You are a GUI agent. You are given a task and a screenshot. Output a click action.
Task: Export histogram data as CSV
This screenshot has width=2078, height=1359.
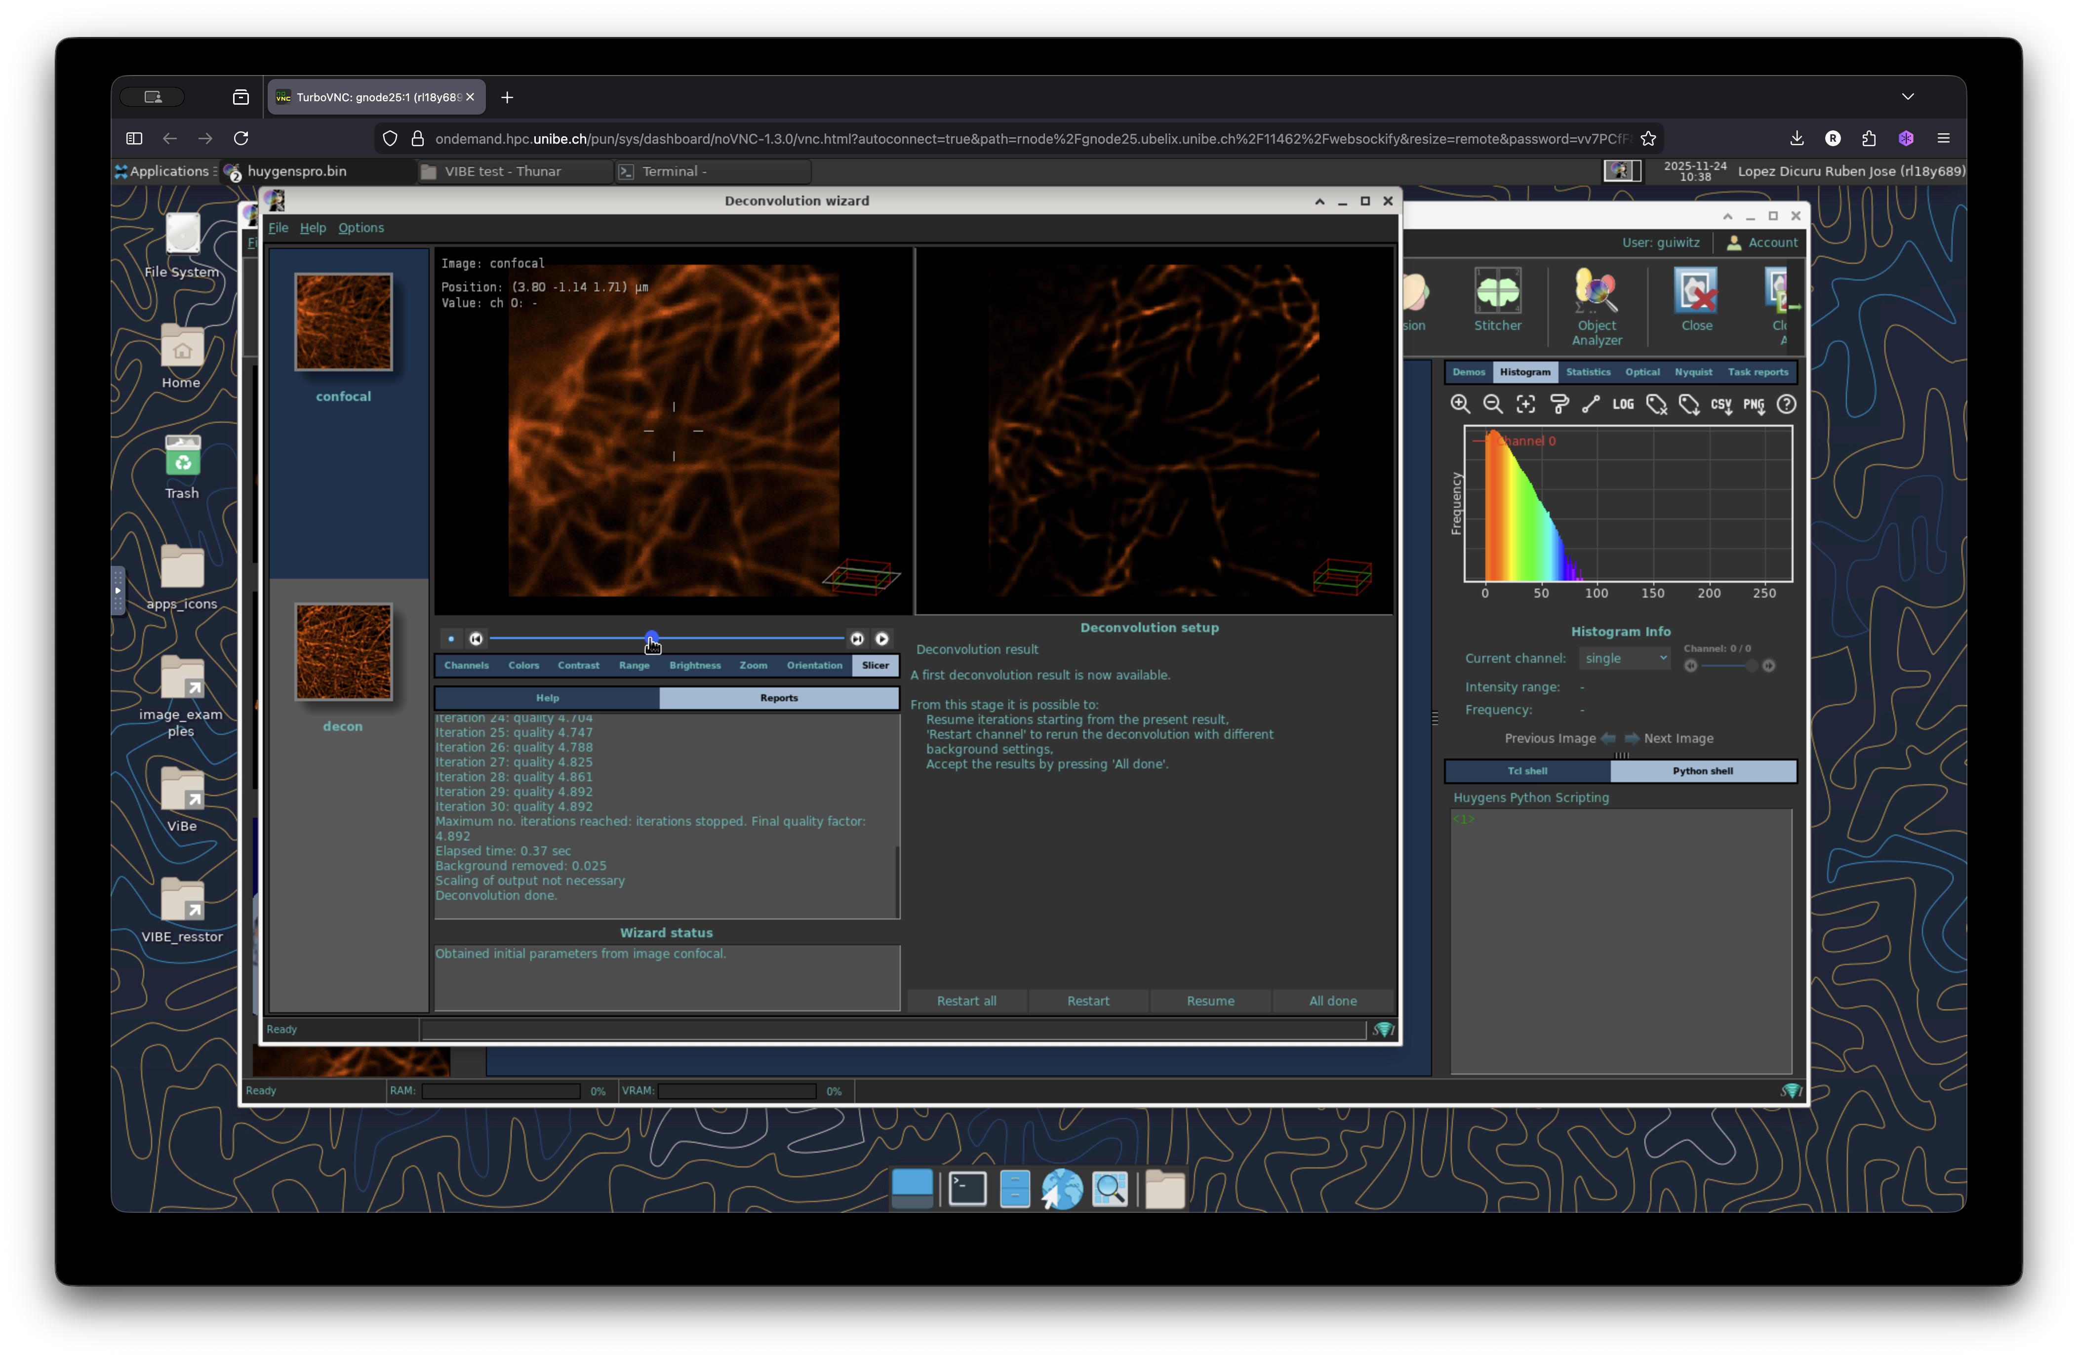point(1721,404)
